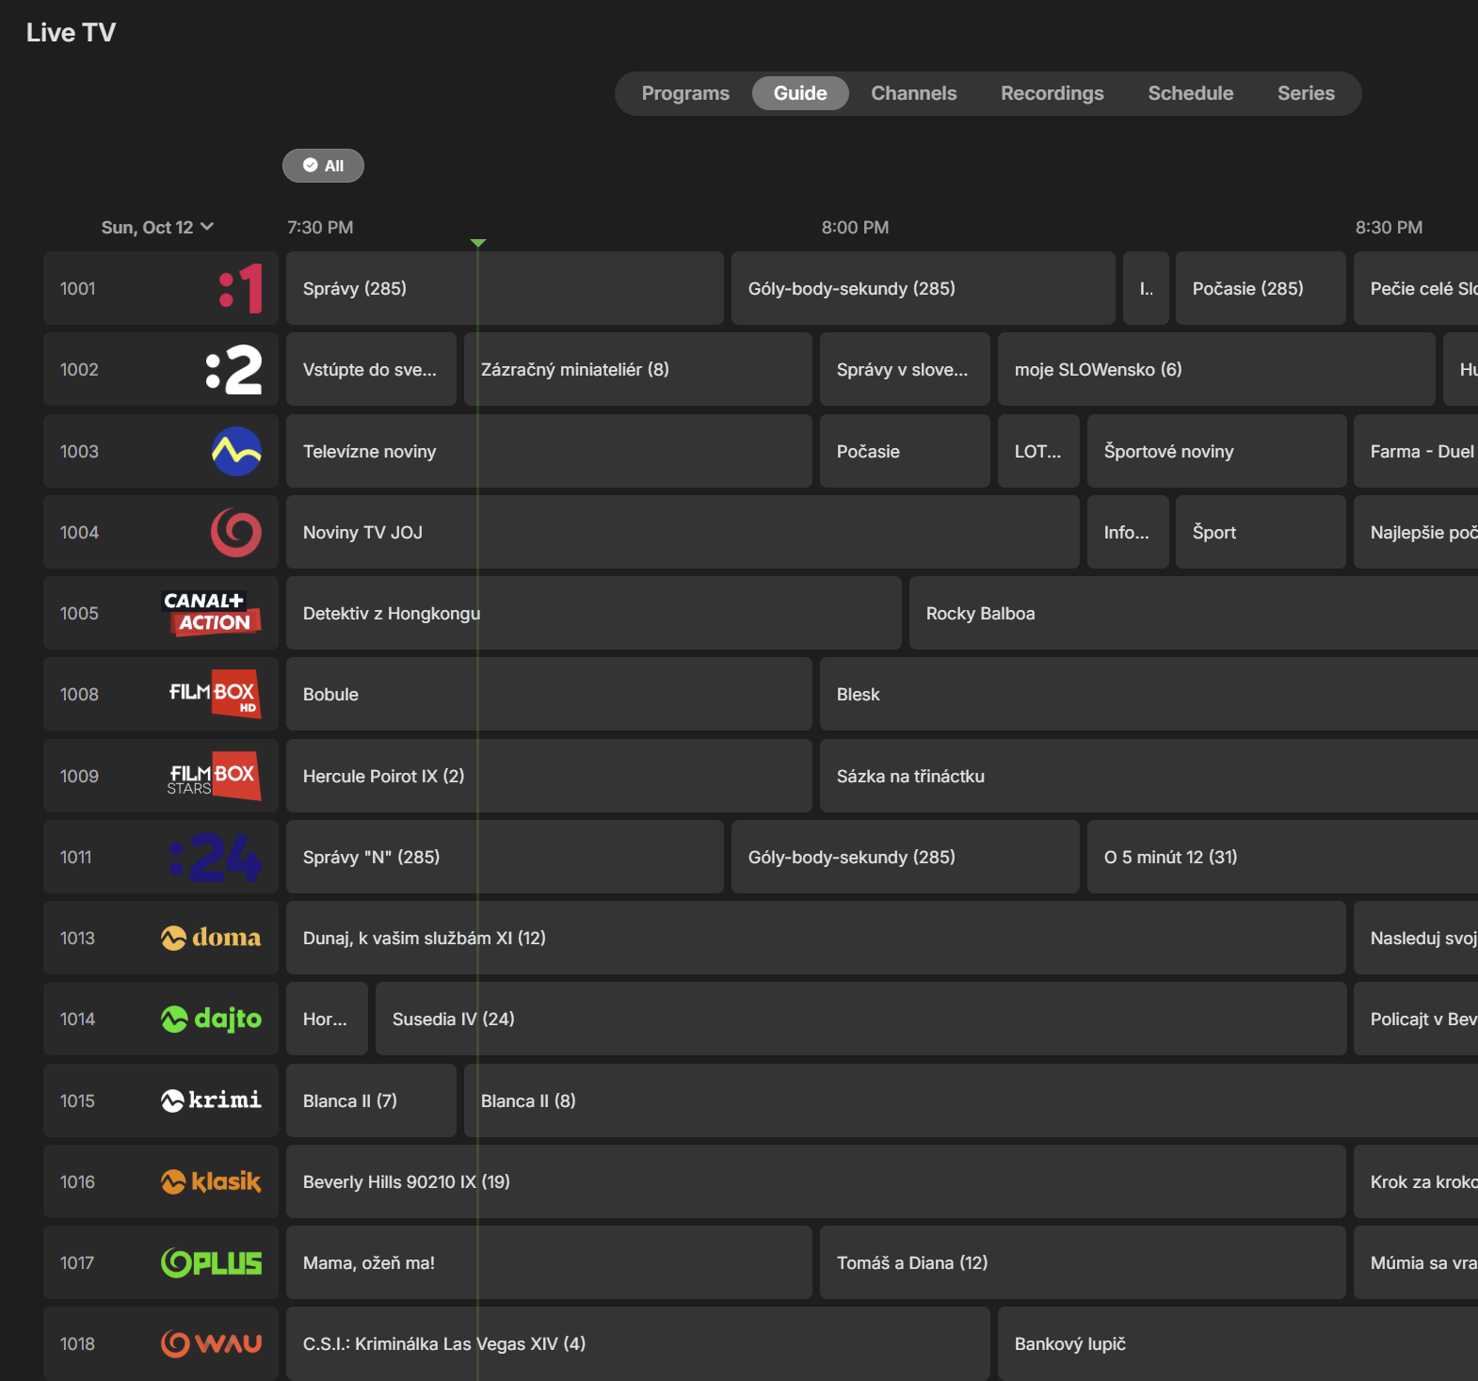The height and width of the screenshot is (1381, 1478).
Task: Open the Canal+ Action channel logo
Action: click(211, 613)
